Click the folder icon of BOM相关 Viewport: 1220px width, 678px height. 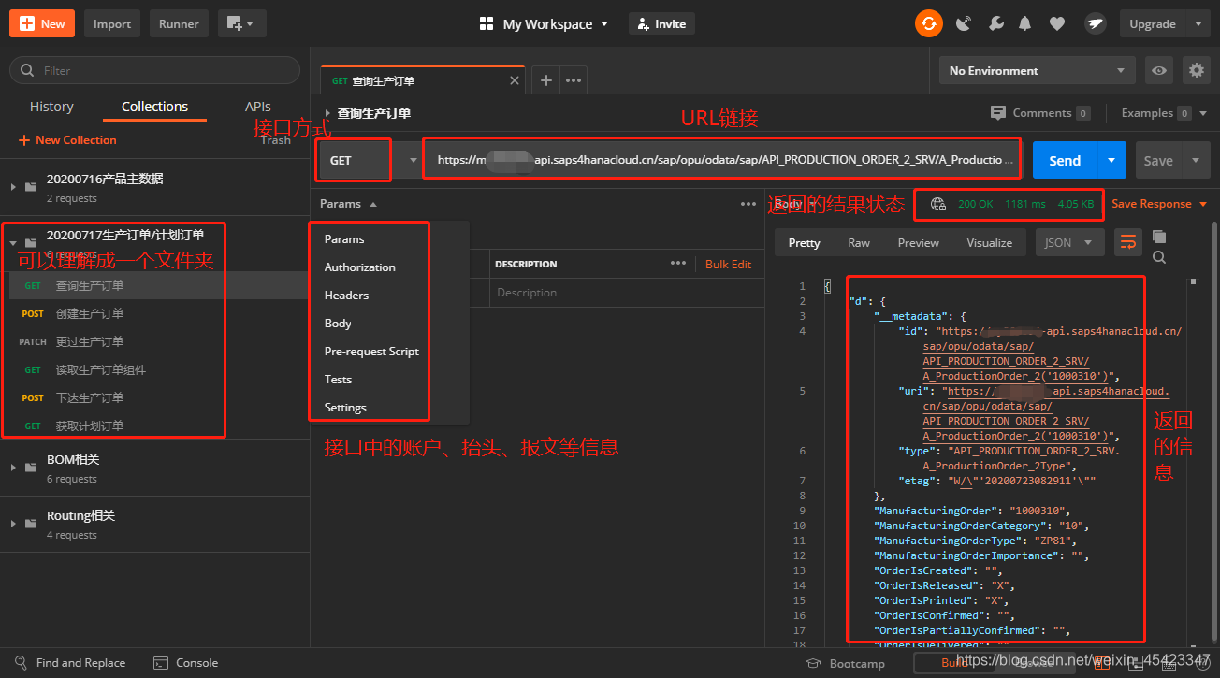[31, 468]
